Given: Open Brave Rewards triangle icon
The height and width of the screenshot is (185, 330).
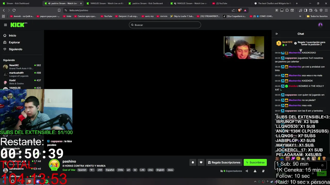Looking at the screenshot, I should point(245,10).
